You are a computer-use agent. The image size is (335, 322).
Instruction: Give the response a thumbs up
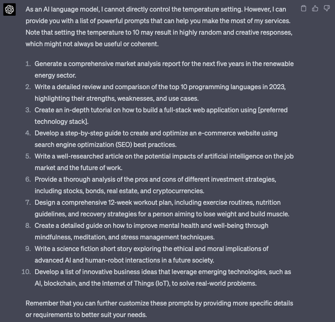315,9
